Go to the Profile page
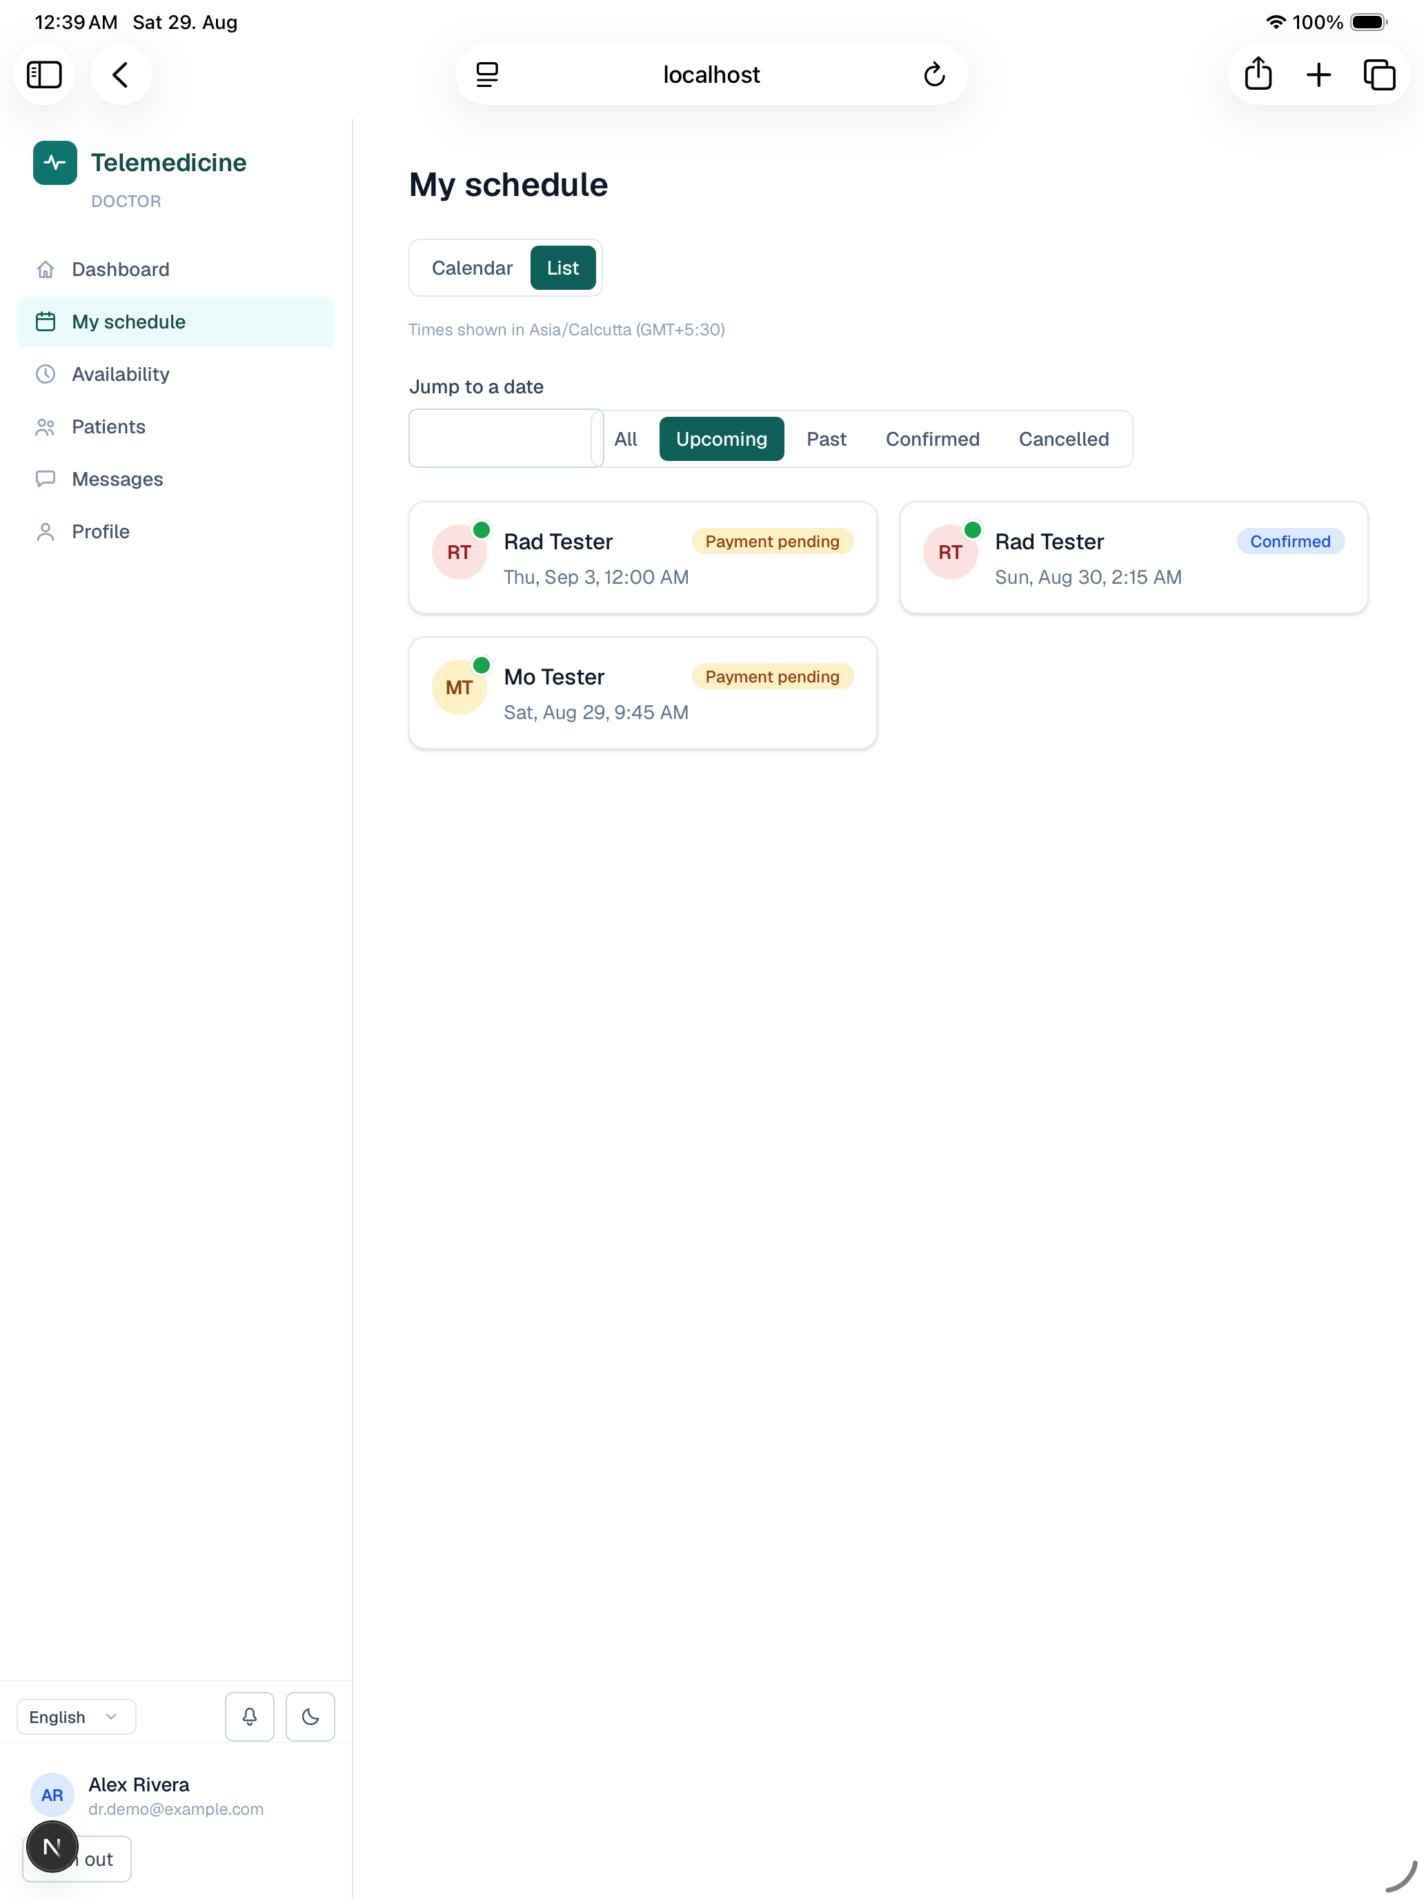This screenshot has width=1424, height=1899. [176, 531]
